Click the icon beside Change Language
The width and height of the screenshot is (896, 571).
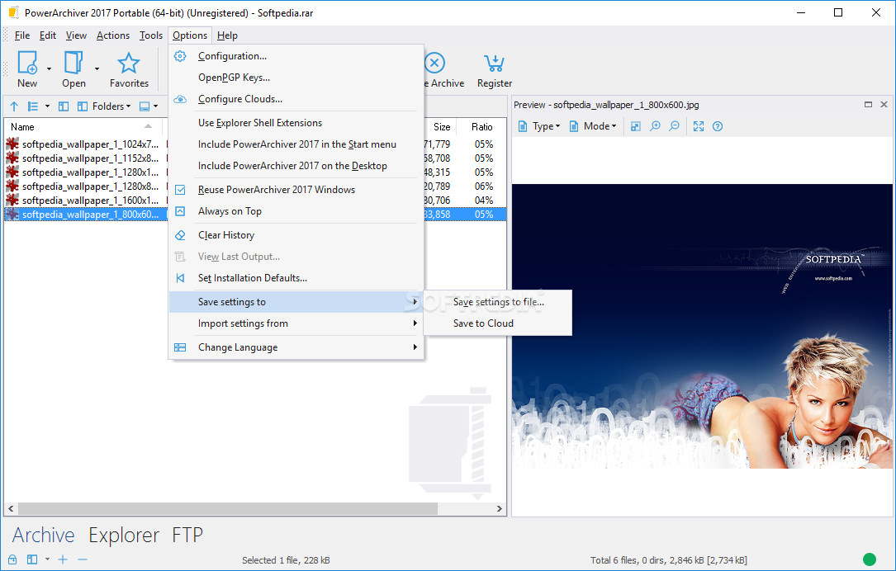(x=180, y=347)
